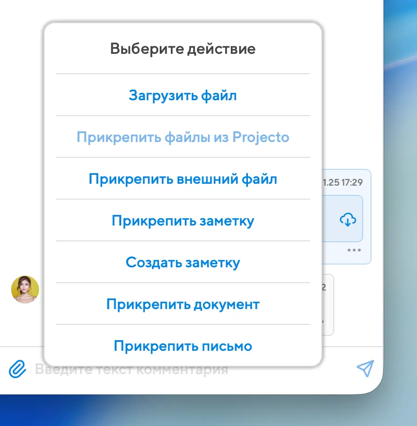
Task: Choose "Прикрепить файлы из Projecto"
Action: tap(182, 137)
